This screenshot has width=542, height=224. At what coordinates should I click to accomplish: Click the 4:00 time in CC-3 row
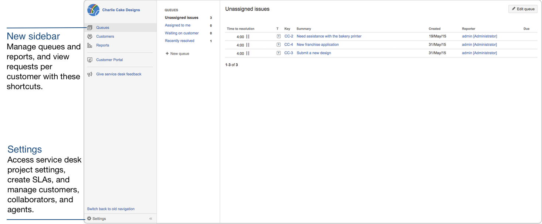pyautogui.click(x=240, y=54)
